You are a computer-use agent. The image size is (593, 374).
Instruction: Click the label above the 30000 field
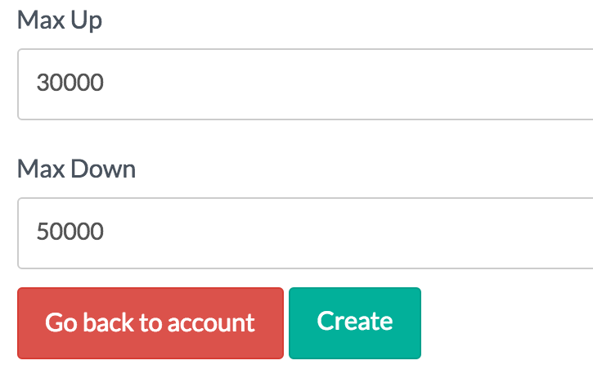click(x=60, y=20)
